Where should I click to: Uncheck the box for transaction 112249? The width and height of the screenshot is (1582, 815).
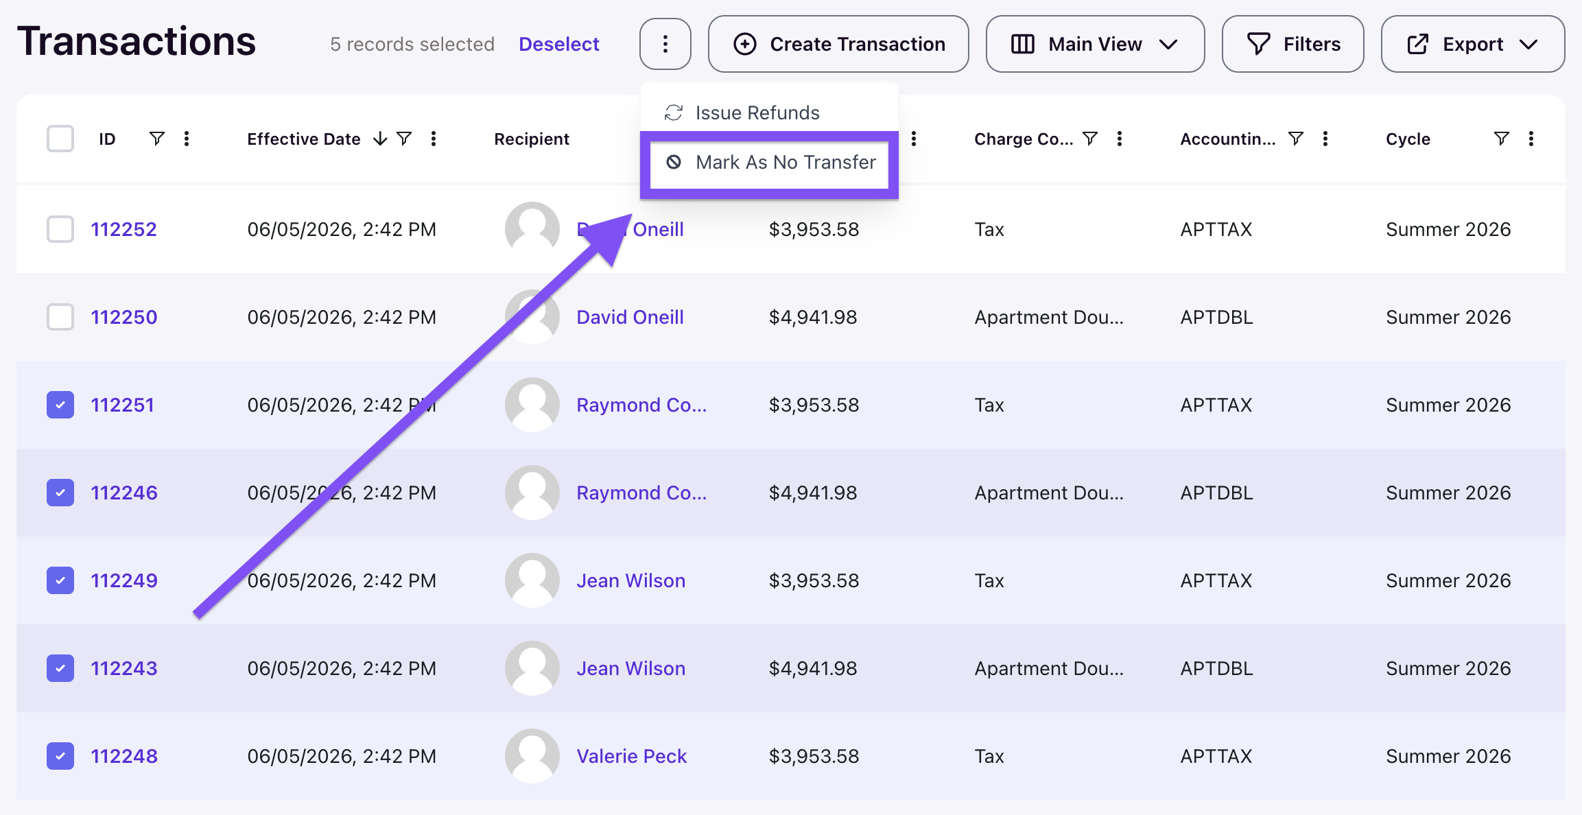pyautogui.click(x=60, y=580)
